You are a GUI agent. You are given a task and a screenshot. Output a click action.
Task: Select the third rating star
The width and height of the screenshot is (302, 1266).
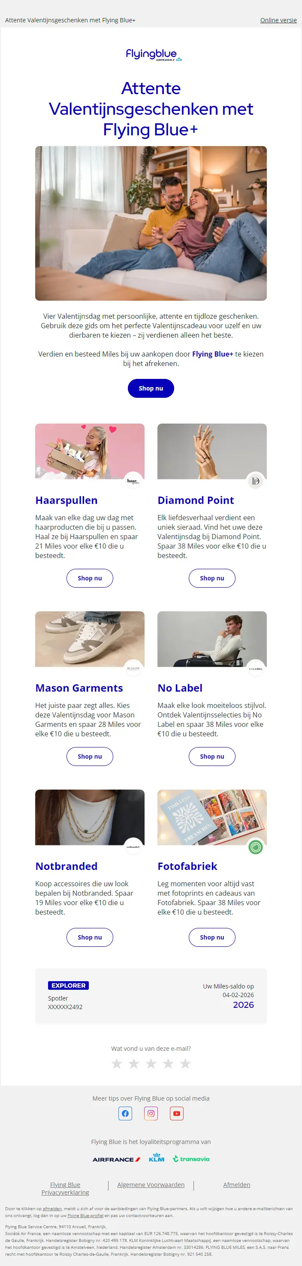151,1064
